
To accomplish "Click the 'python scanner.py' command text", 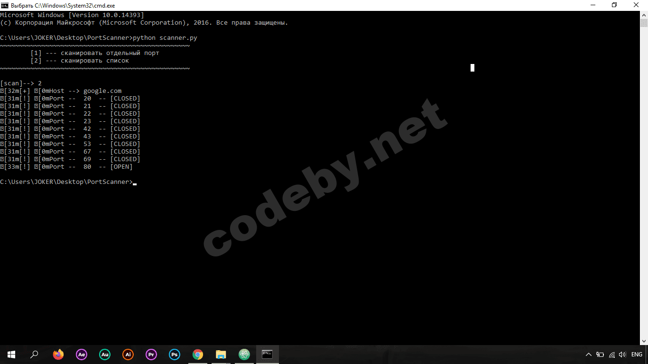I will tap(165, 38).
